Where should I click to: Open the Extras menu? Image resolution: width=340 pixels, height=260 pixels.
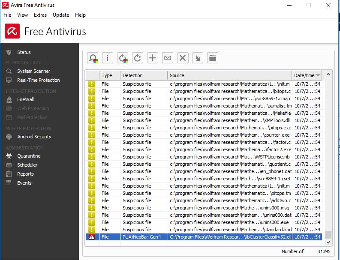40,15
